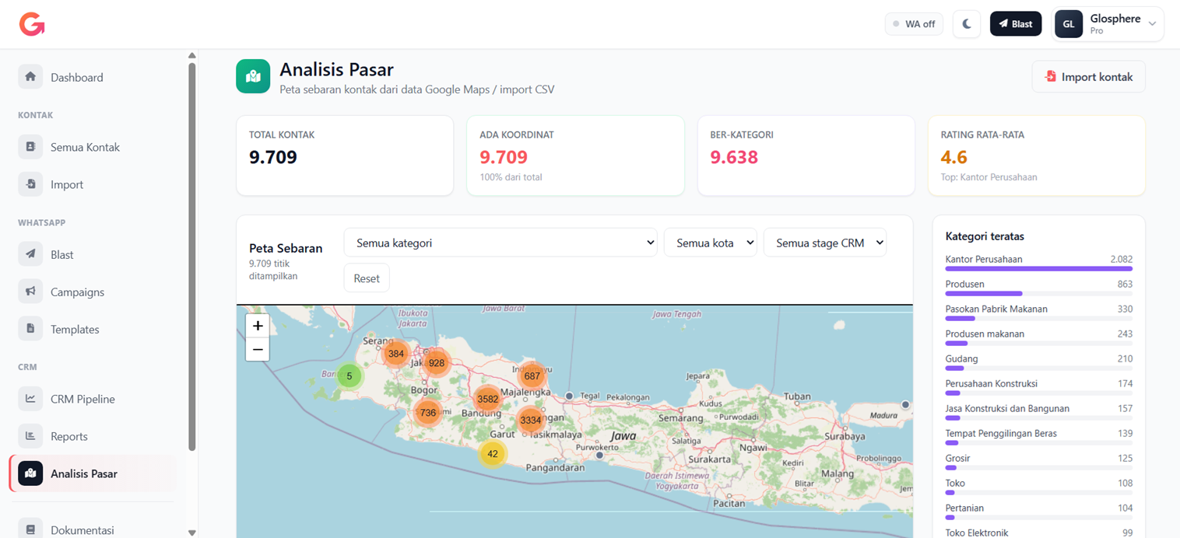Click the Gudang category row
Screen dimensions: 1180x538
click(x=1039, y=362)
